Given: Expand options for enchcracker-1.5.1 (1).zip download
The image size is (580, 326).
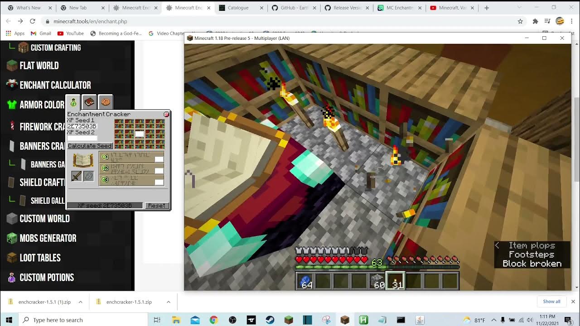Looking at the screenshot, I should tap(80, 302).
